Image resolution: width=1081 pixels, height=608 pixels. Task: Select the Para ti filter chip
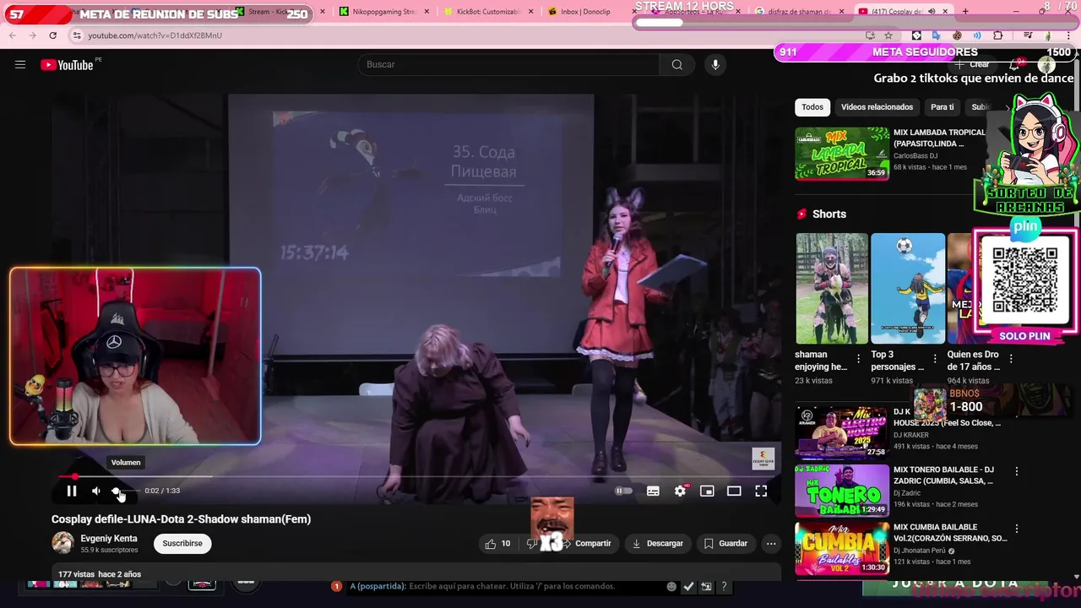942,107
